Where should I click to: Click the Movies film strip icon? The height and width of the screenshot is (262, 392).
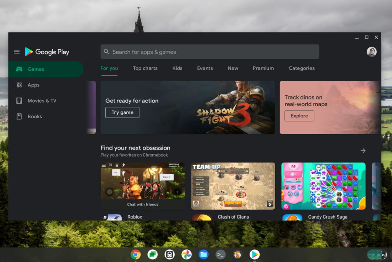pos(19,101)
